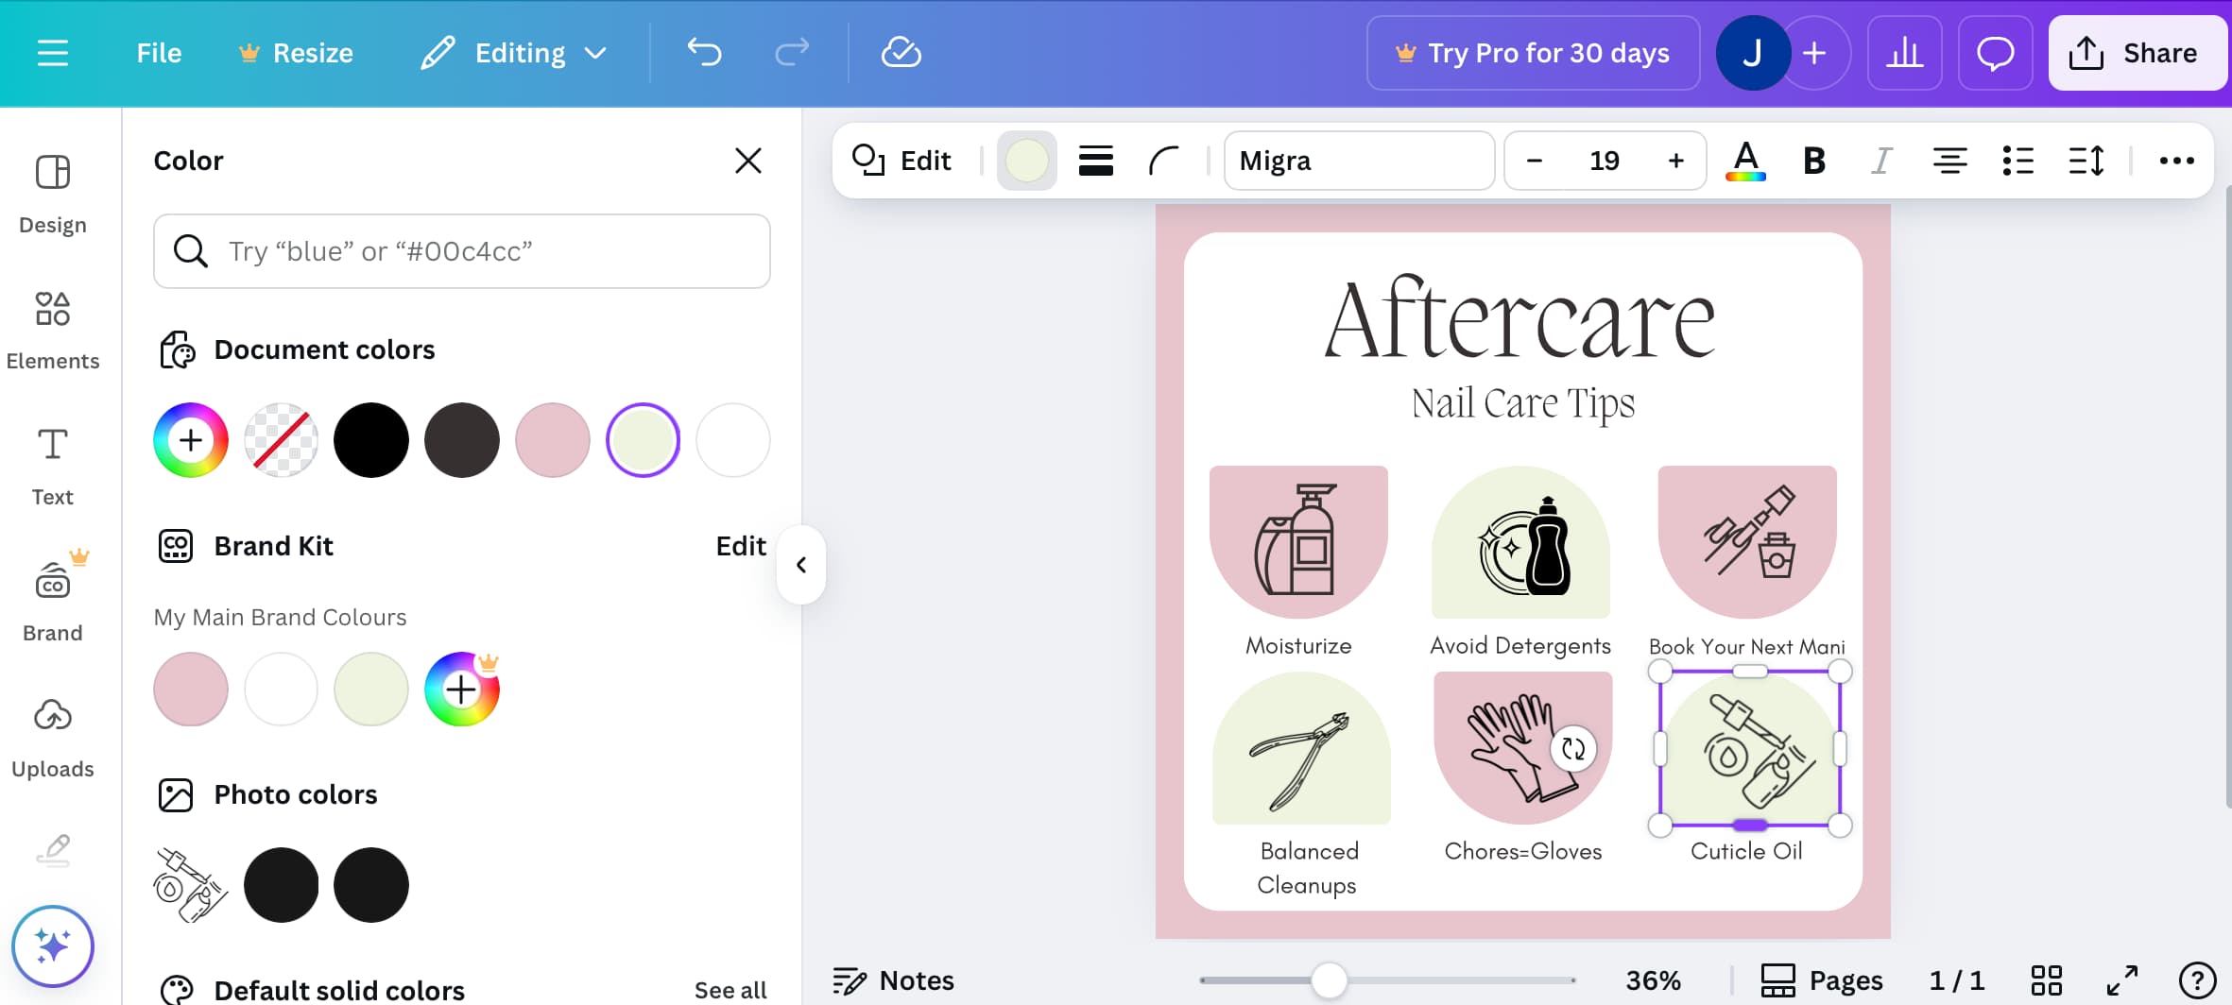Open the Brand panel

tap(53, 598)
